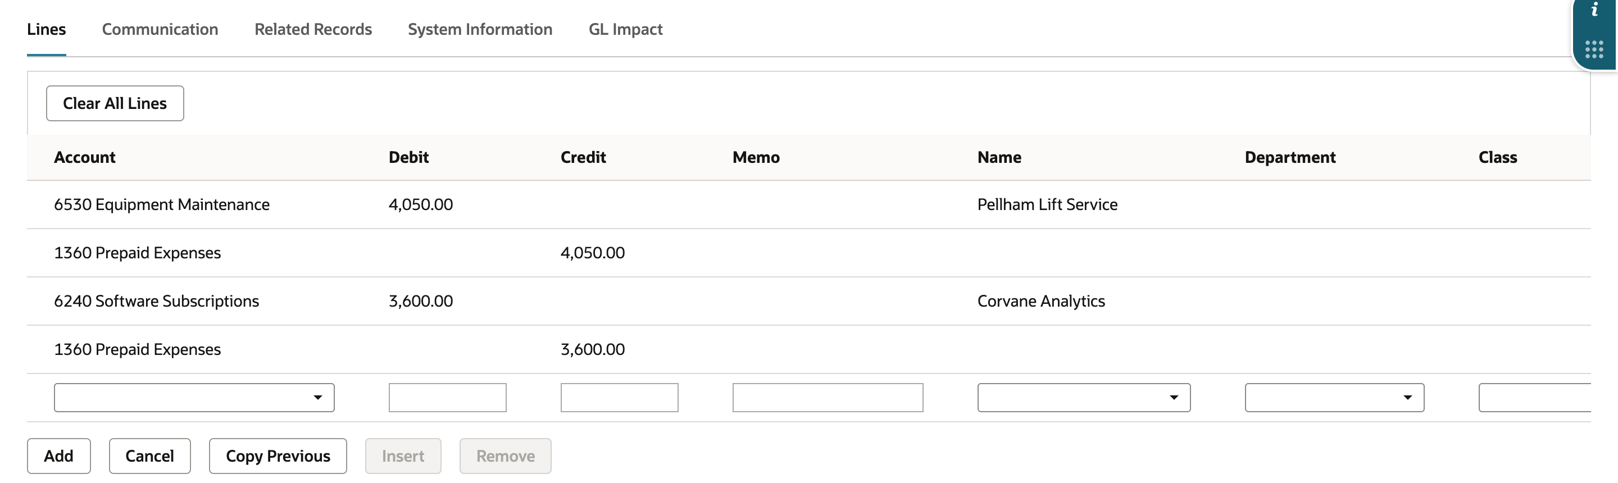1618x483 pixels.
Task: Click the 3,600.00 credit amount
Action: pos(593,350)
